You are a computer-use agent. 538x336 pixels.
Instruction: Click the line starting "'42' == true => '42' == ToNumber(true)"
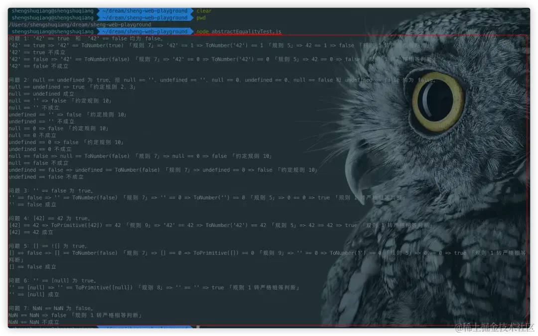(x=220, y=45)
